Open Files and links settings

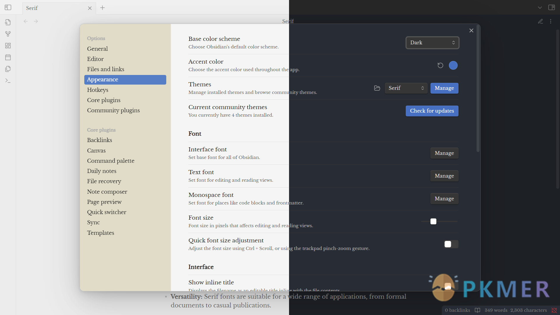point(125,69)
